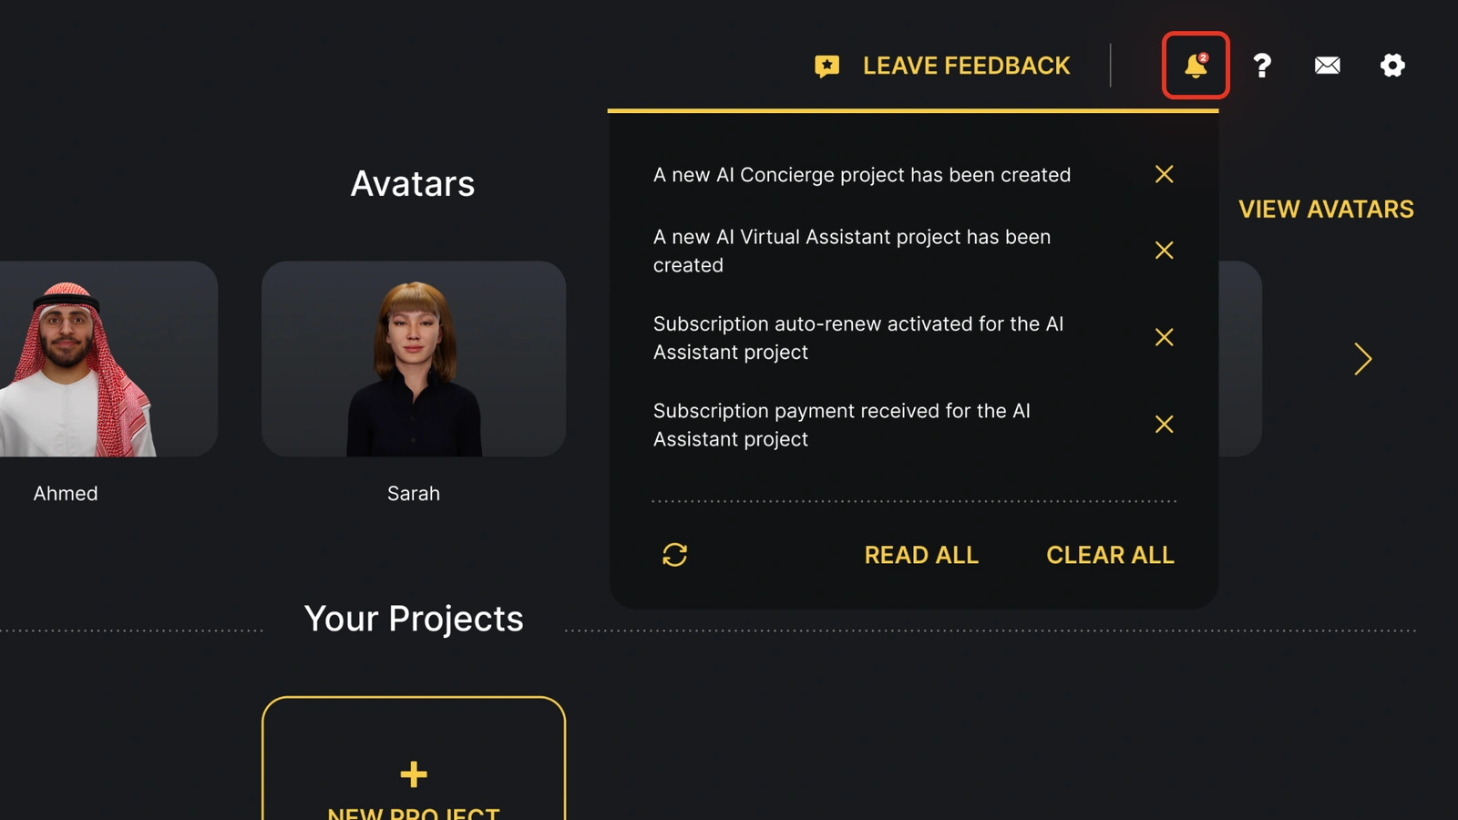Refresh the notifications list
This screenshot has width=1458, height=820.
tap(674, 555)
